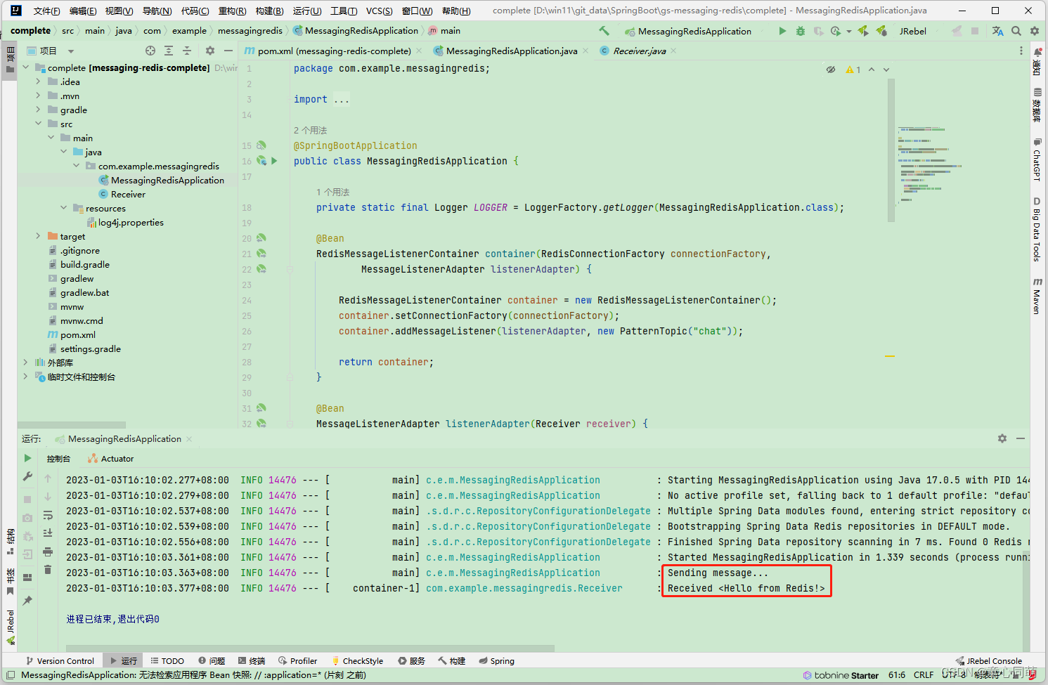Click the wrench icon in the run panel

click(x=27, y=477)
